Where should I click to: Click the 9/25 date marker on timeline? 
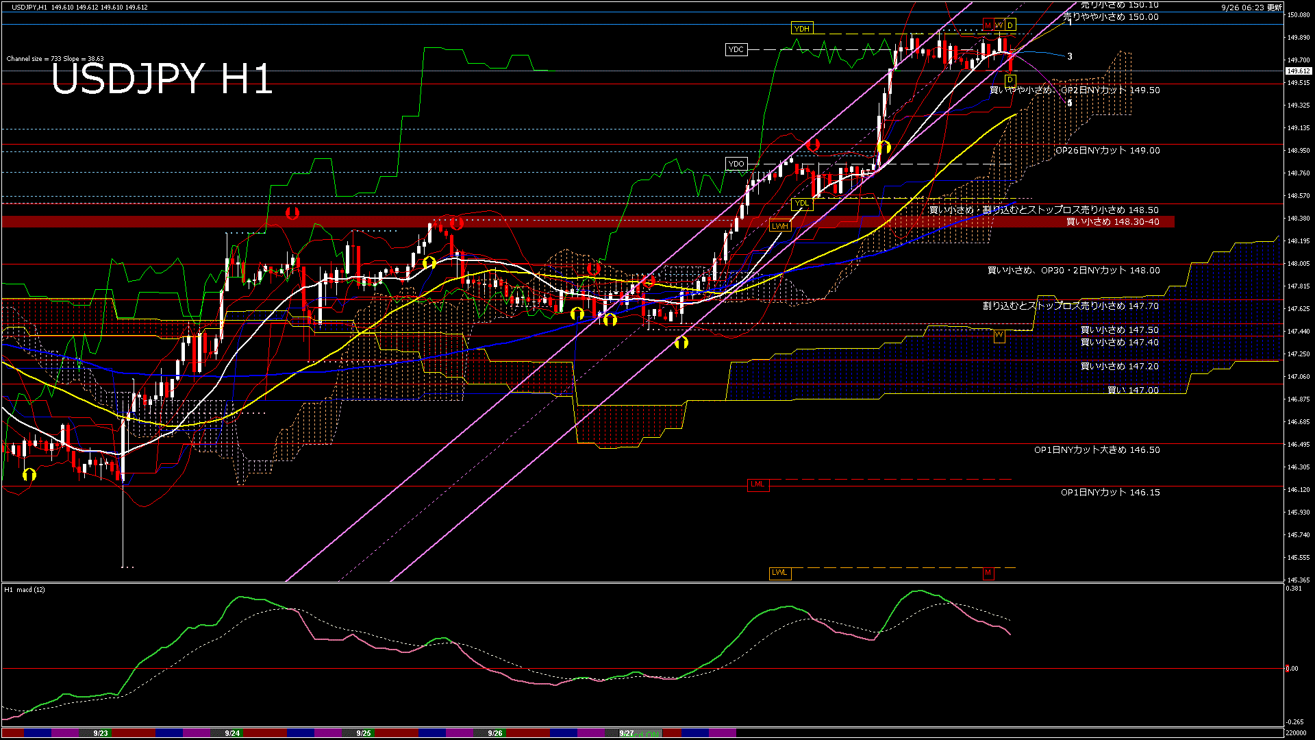coord(364,733)
